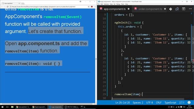Click the CRLF line ending status item

pyautogui.click(x=159, y=103)
